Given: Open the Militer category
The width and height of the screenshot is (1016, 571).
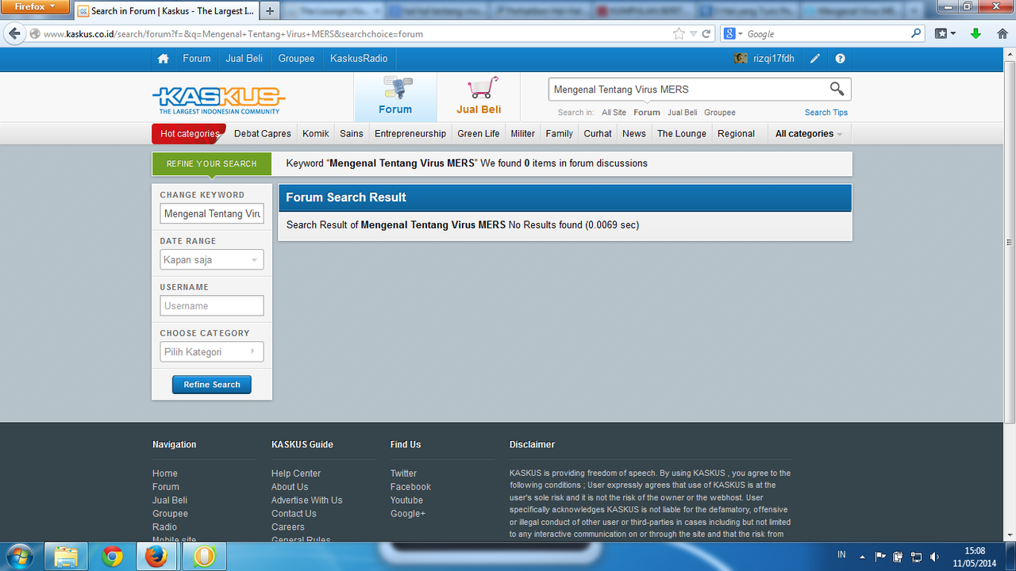Looking at the screenshot, I should [x=522, y=134].
